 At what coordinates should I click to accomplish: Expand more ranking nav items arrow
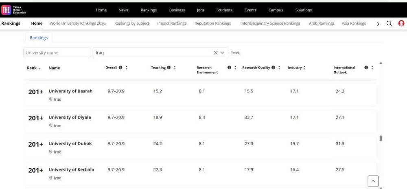point(378,24)
